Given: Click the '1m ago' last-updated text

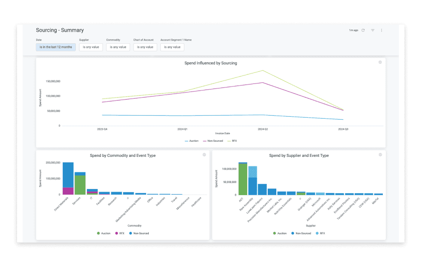Looking at the screenshot, I should pos(354,30).
